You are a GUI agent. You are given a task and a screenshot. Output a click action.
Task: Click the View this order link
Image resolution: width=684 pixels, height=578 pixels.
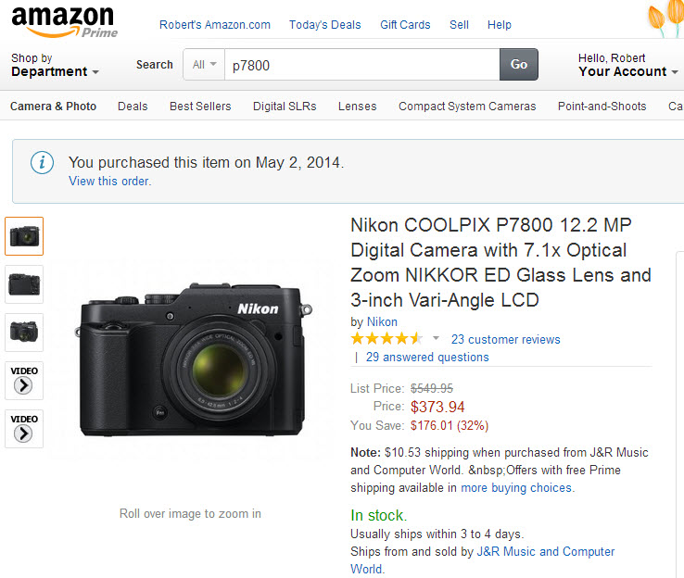109,182
